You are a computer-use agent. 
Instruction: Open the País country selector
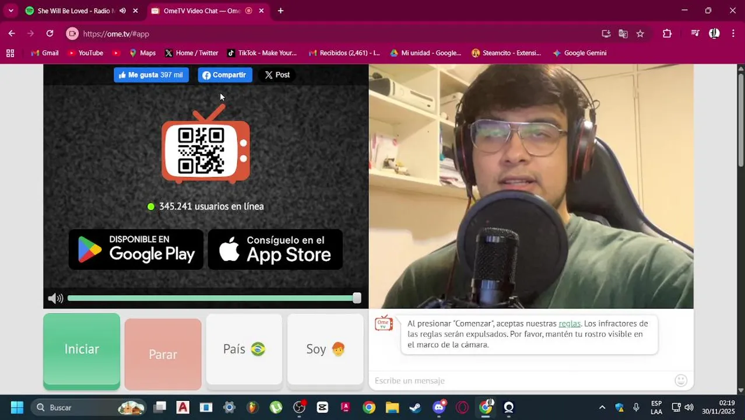(x=244, y=349)
